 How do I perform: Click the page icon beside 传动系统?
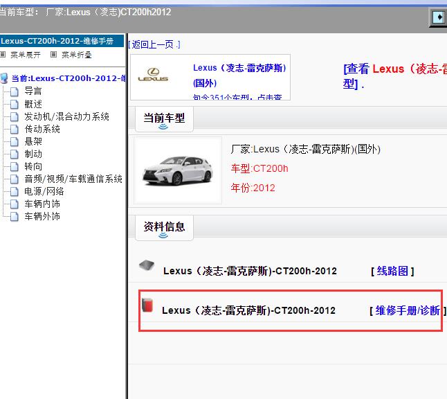coord(15,129)
